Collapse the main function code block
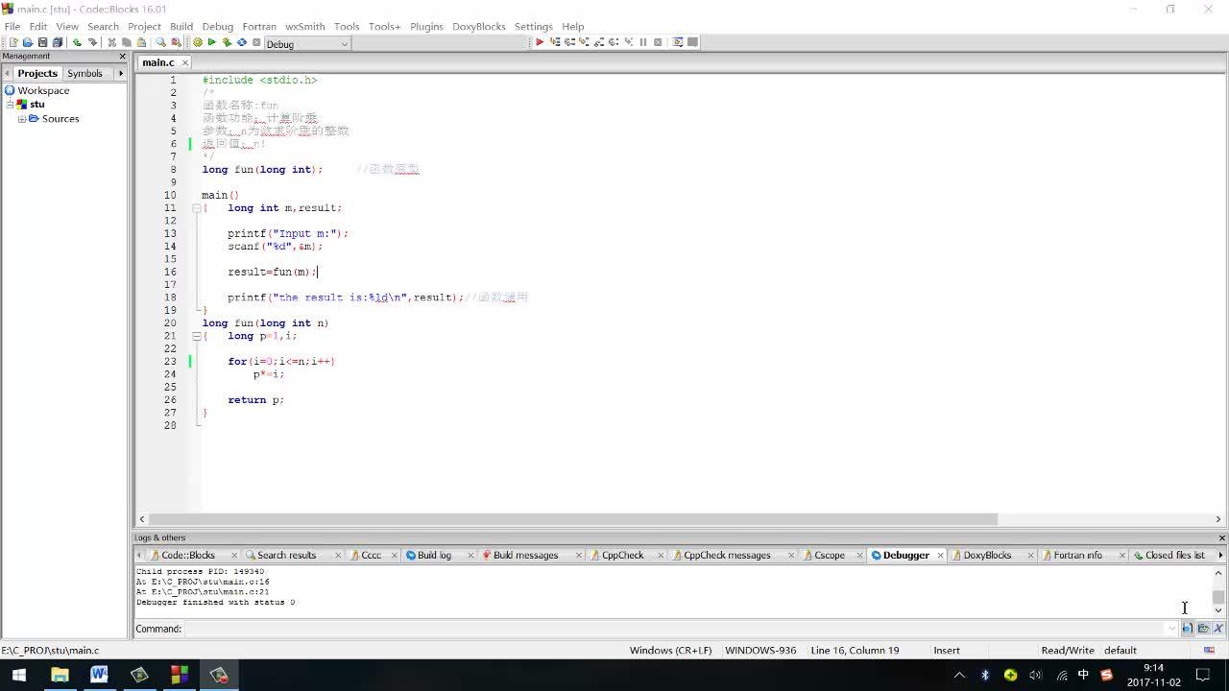1229x691 pixels. click(196, 207)
